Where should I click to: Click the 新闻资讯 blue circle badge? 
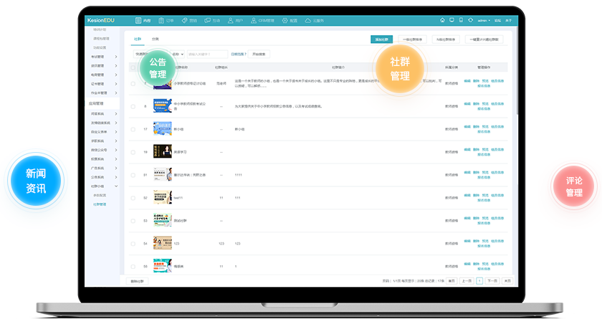tap(35, 182)
